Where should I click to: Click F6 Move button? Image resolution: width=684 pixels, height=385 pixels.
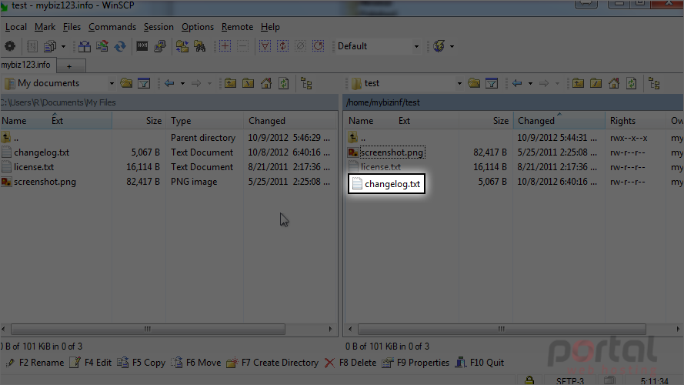(196, 363)
